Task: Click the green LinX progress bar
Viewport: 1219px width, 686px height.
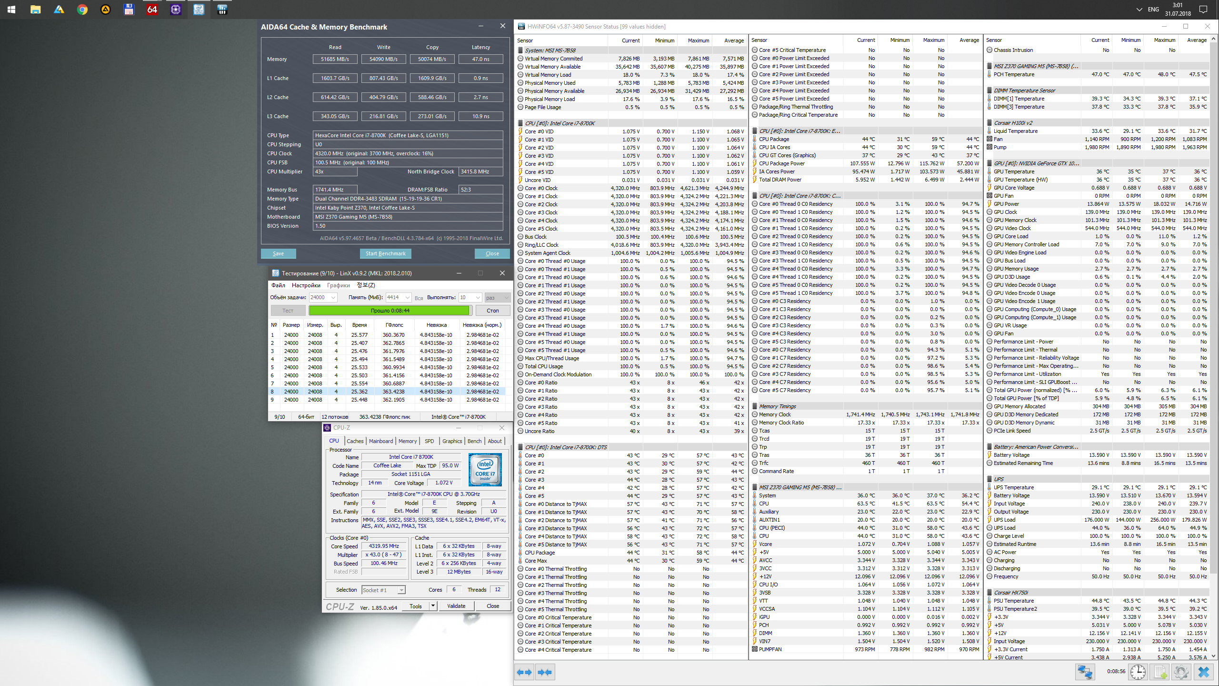Action: pyautogui.click(x=390, y=311)
